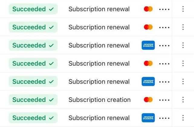Click the first Amex card icon from the top
The height and width of the screenshot is (127, 194).
148,45
